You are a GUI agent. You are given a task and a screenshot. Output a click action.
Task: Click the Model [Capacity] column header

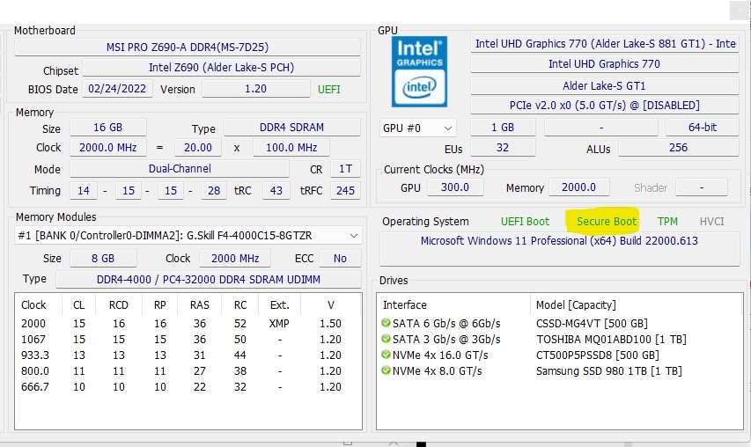click(576, 304)
